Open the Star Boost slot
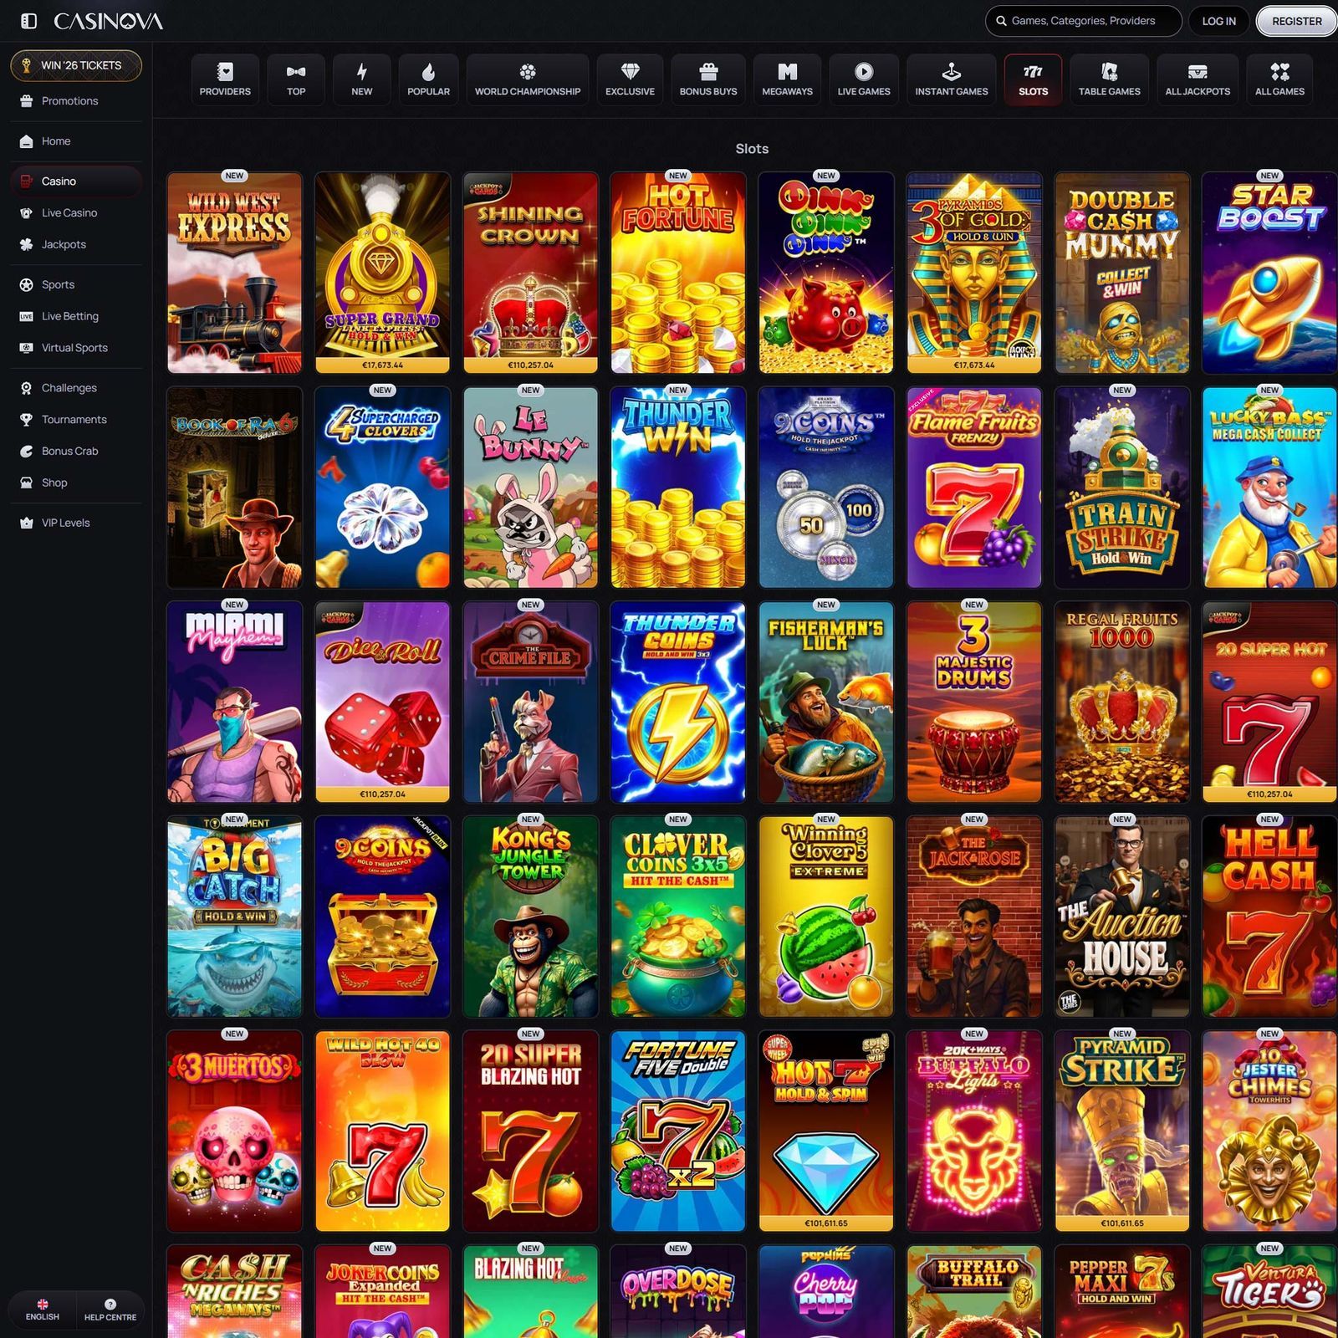 pos(1269,273)
